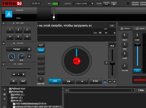Adjust the HIGH EQ knob

click(125, 36)
